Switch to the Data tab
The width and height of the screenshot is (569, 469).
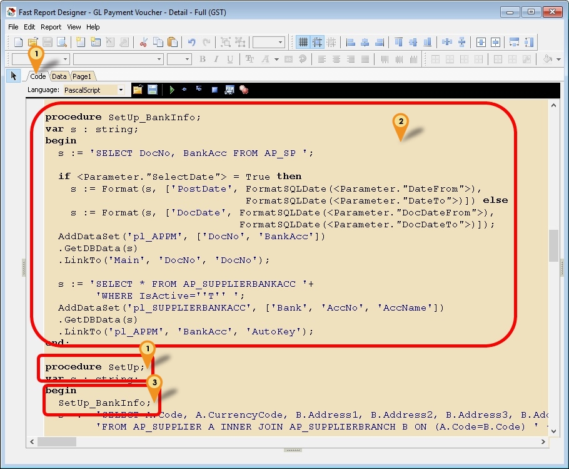59,76
